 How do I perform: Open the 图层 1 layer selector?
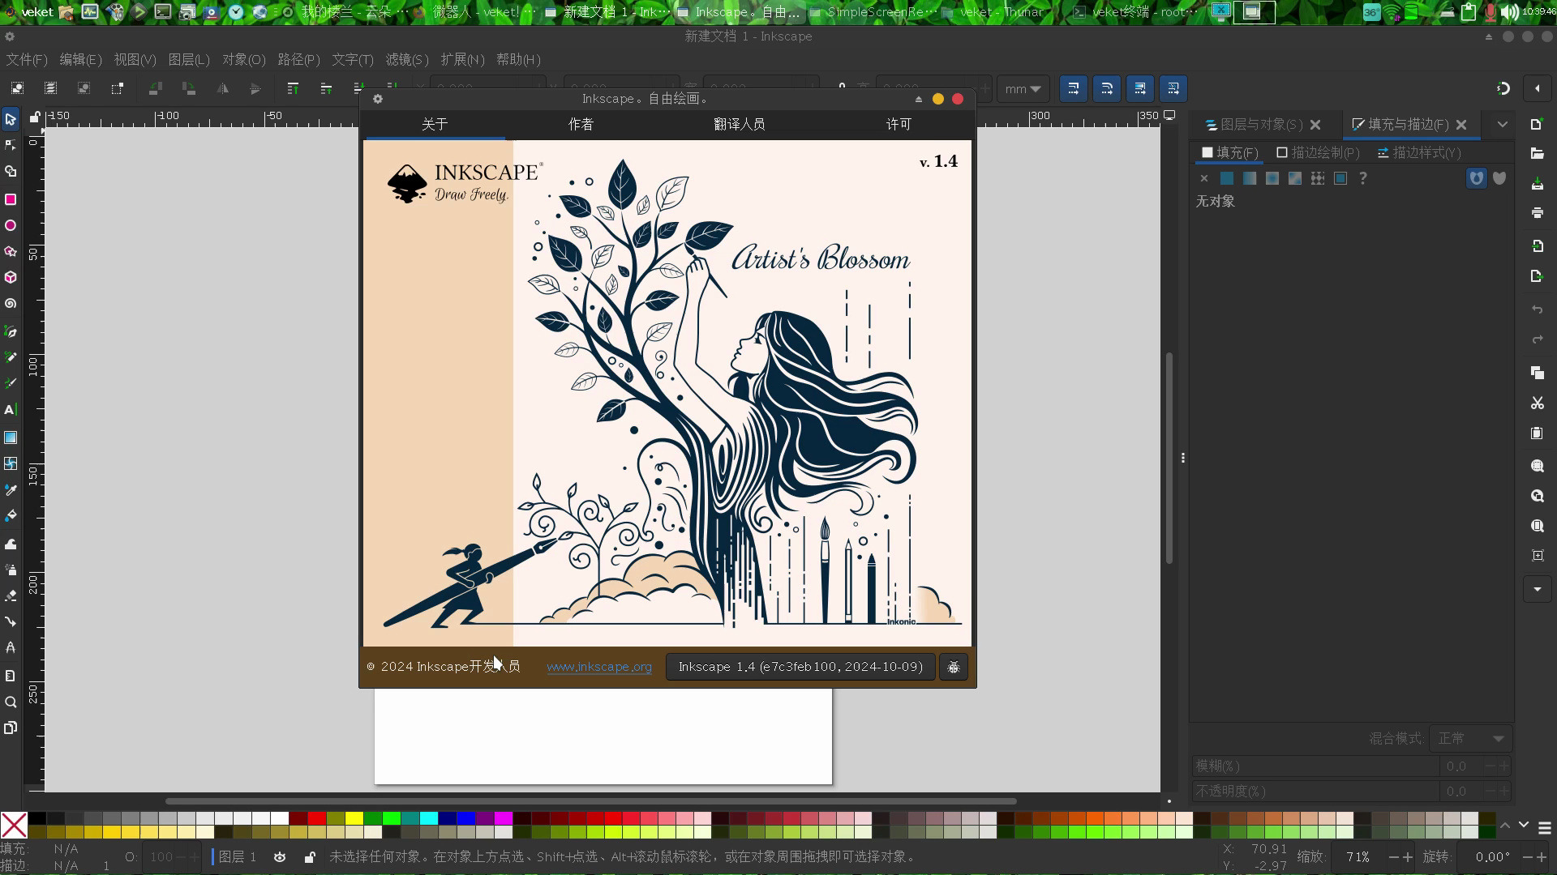(x=238, y=857)
